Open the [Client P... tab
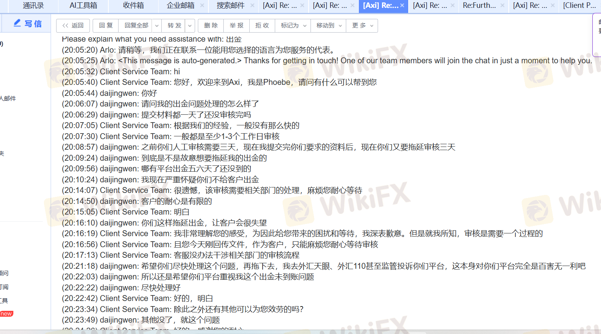 (579, 6)
